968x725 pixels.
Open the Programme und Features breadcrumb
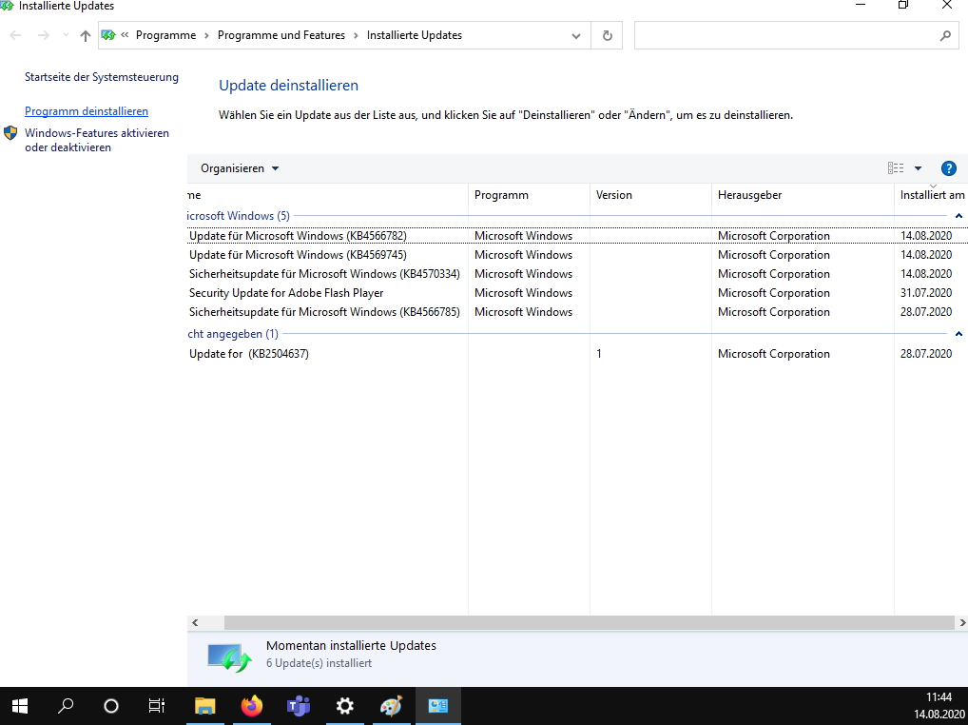(281, 35)
